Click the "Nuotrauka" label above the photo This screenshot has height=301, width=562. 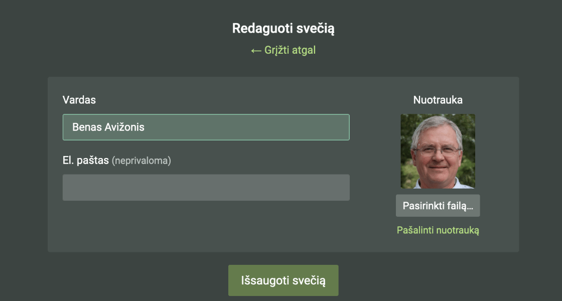tap(438, 100)
